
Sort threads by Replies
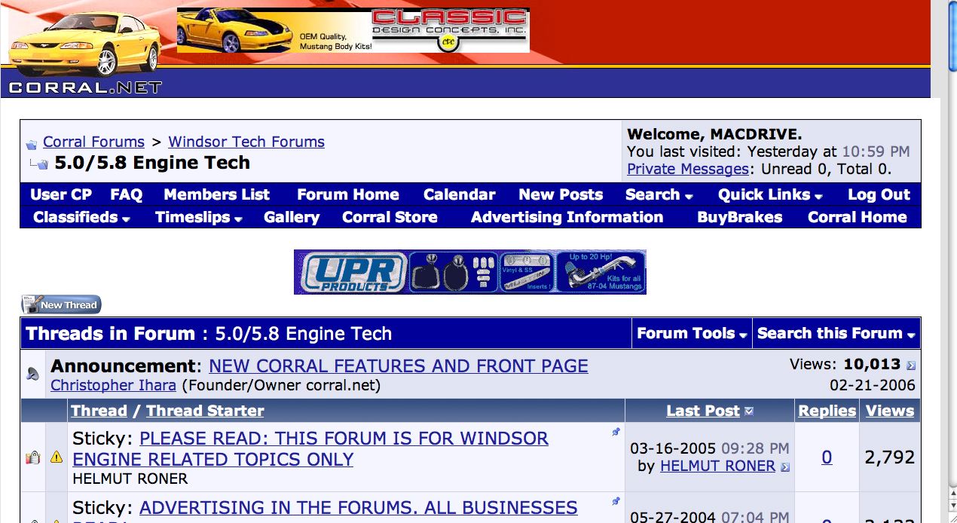pos(827,411)
